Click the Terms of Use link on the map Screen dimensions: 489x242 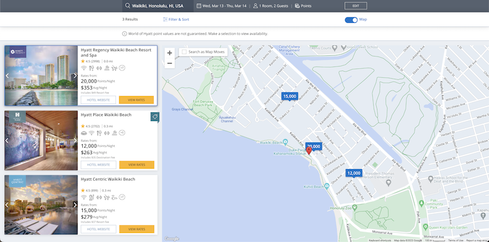456,241
